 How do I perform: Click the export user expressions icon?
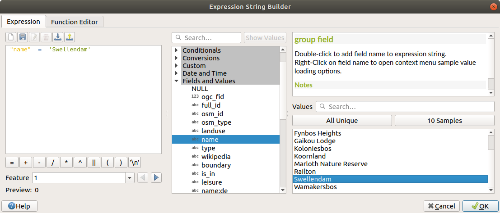pyautogui.click(x=69, y=37)
